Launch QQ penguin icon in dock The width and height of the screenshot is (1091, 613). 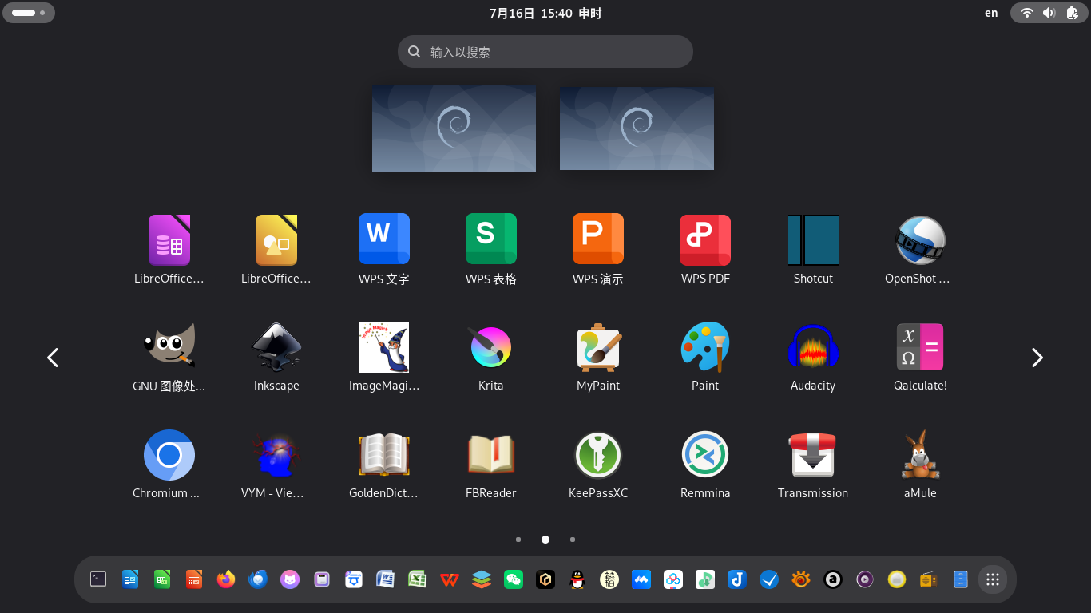(x=577, y=579)
